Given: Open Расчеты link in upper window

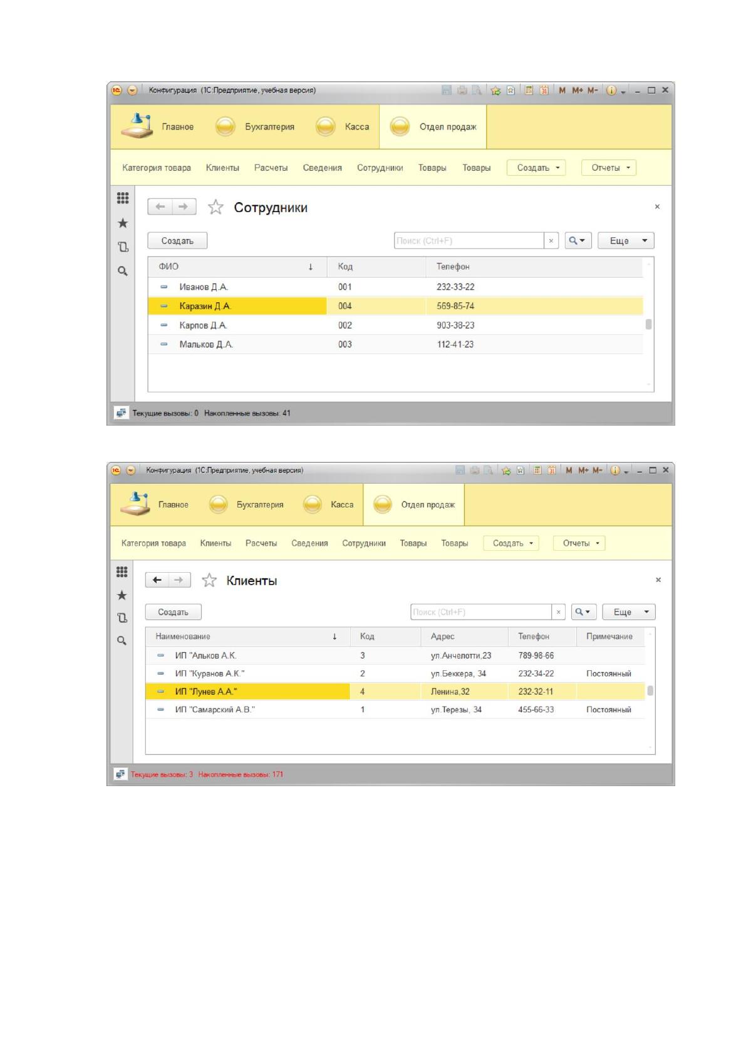Looking at the screenshot, I should click(x=271, y=168).
